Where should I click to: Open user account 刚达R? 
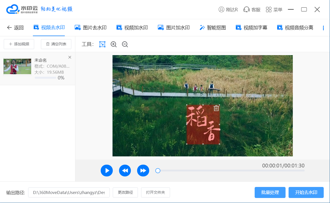point(228,10)
